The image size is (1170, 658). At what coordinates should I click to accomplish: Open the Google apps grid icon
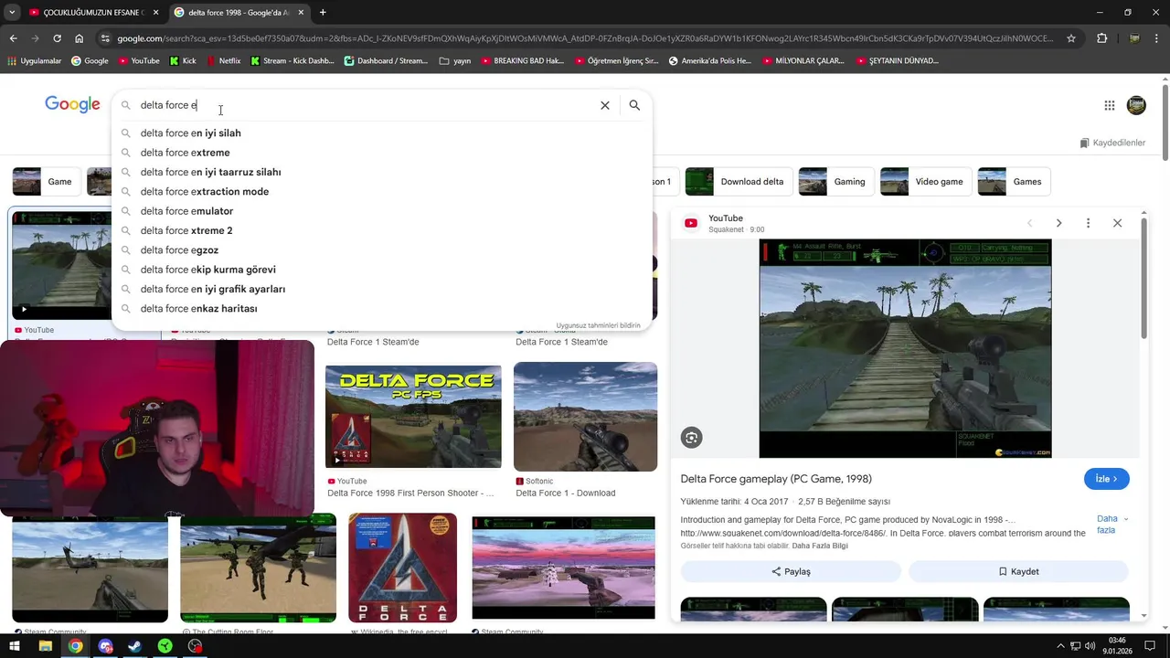pos(1109,105)
